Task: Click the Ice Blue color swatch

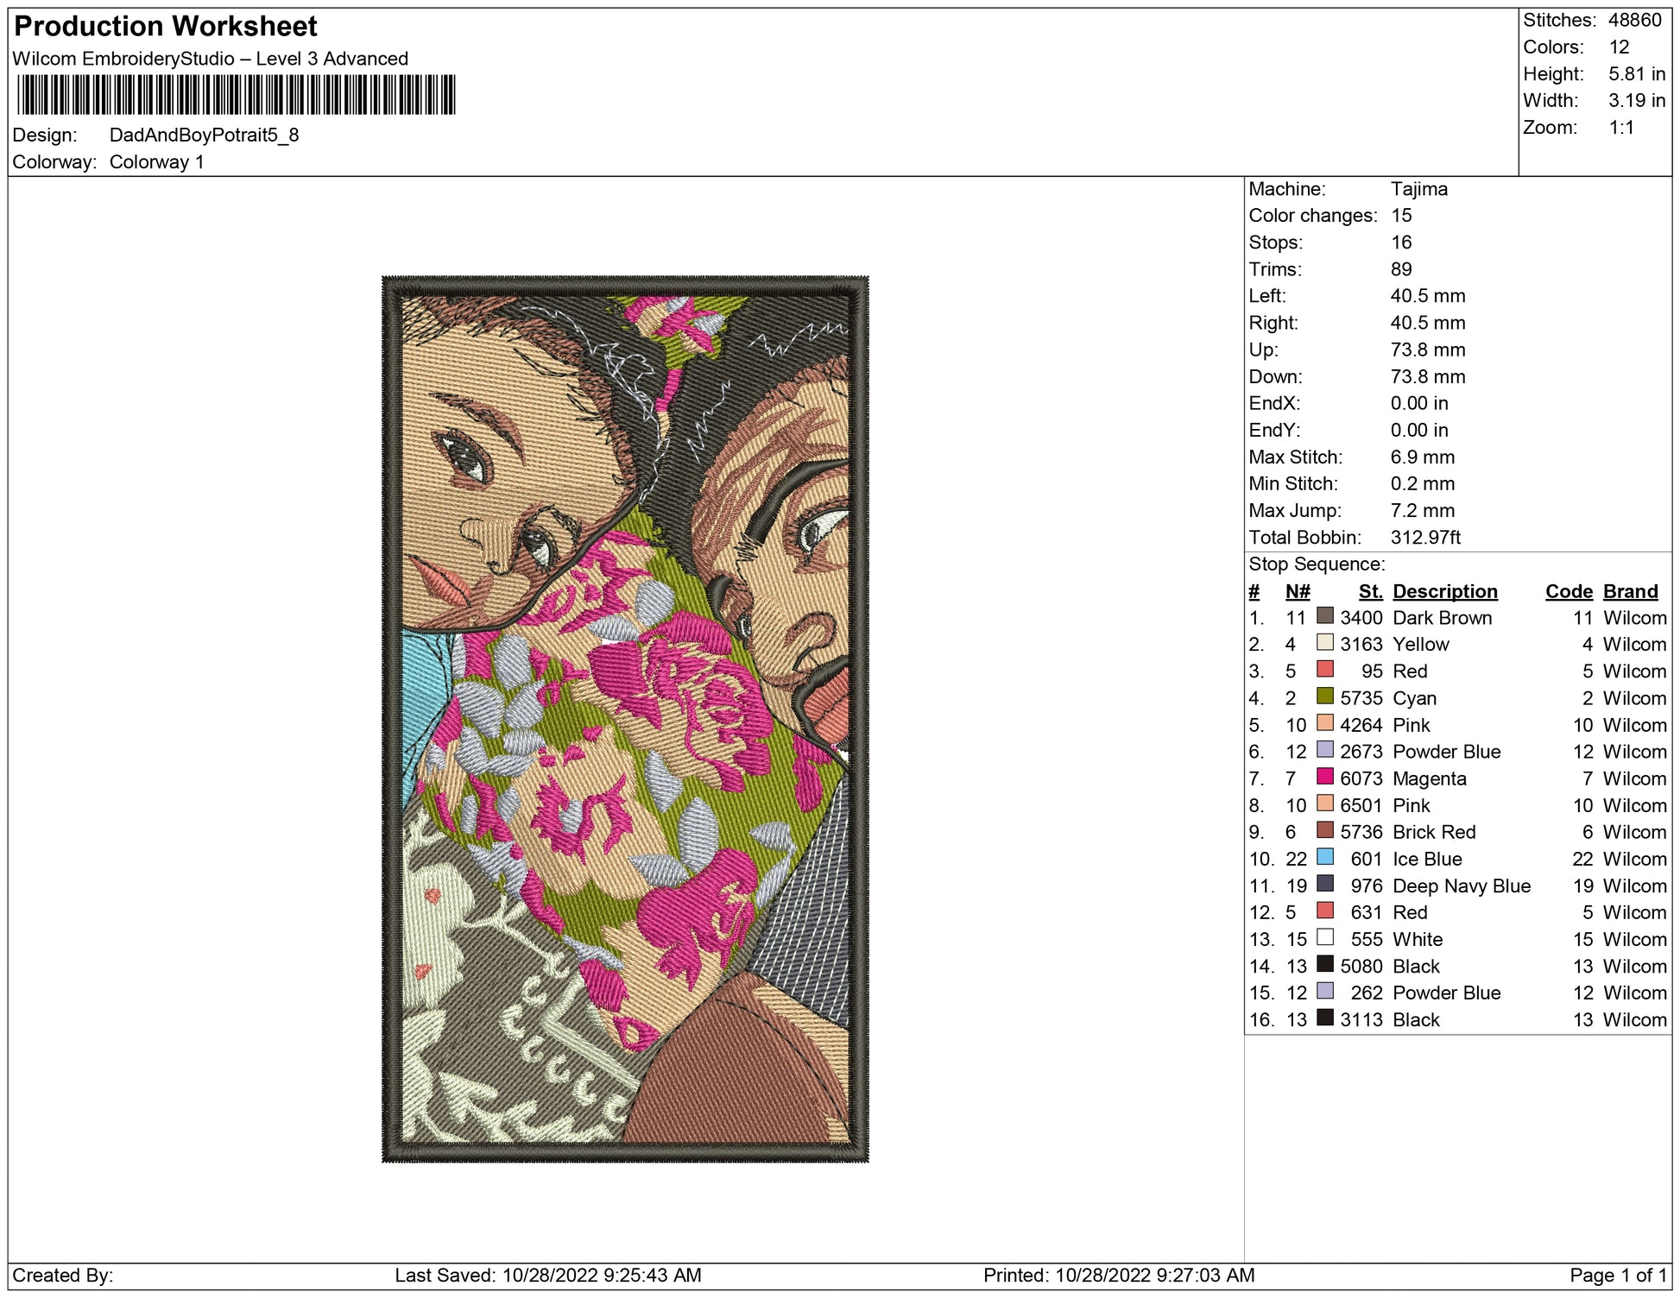Action: click(x=1325, y=857)
